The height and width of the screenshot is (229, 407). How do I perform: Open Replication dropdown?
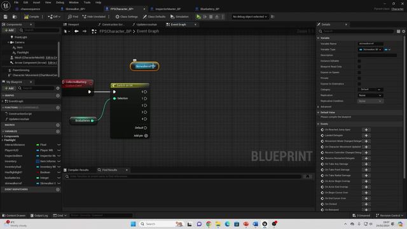click(x=370, y=95)
